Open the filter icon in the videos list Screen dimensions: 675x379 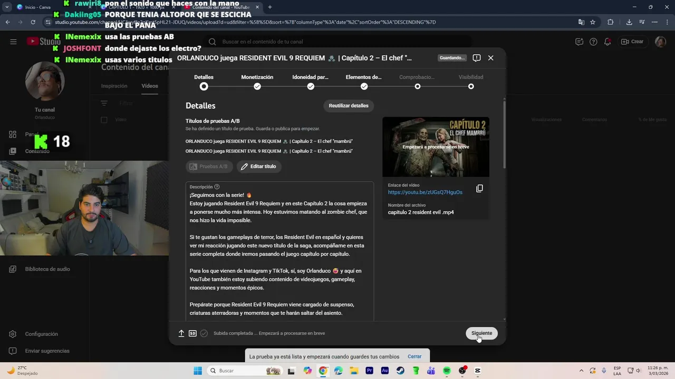click(x=104, y=104)
